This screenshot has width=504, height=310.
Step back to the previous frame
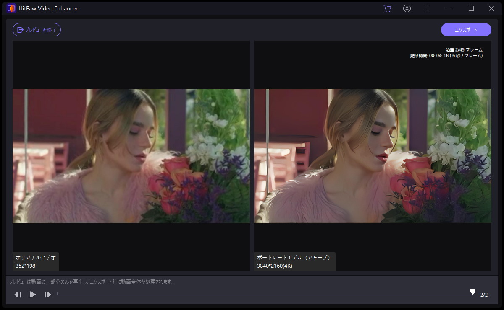point(18,294)
